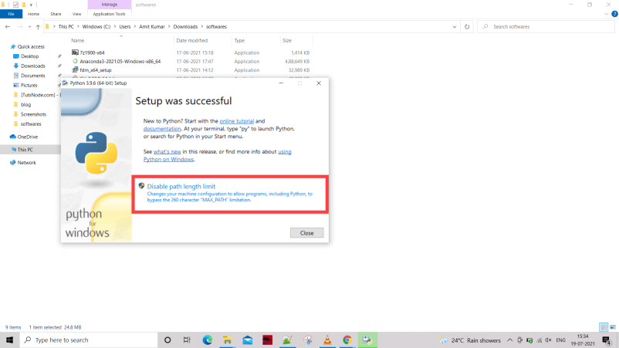Image resolution: width=619 pixels, height=348 pixels.
Task: Sort by Type column header
Action: click(x=239, y=41)
